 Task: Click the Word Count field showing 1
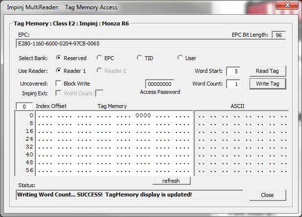(233, 84)
